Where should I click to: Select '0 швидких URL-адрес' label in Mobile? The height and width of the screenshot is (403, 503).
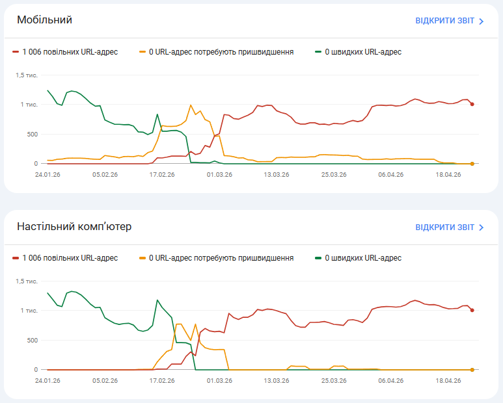pyautogui.click(x=362, y=52)
